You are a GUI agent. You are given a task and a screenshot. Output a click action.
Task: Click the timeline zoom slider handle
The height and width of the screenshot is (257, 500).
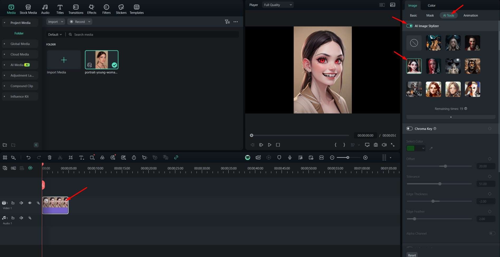[348, 157]
